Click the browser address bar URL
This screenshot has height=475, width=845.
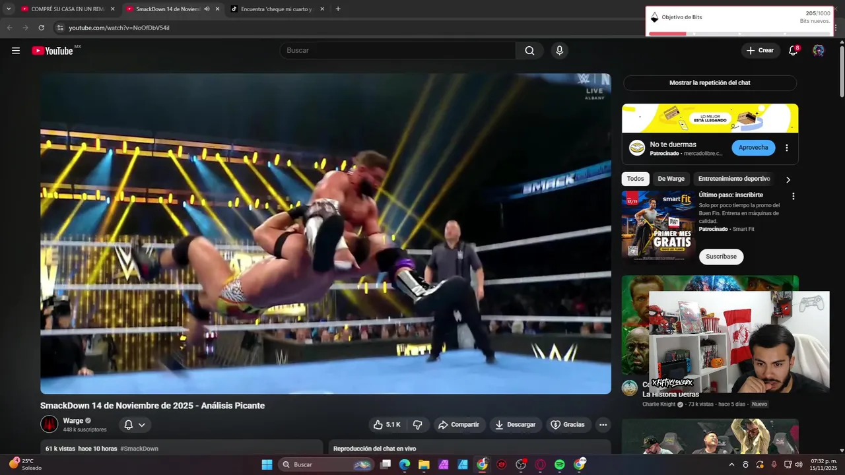point(119,28)
